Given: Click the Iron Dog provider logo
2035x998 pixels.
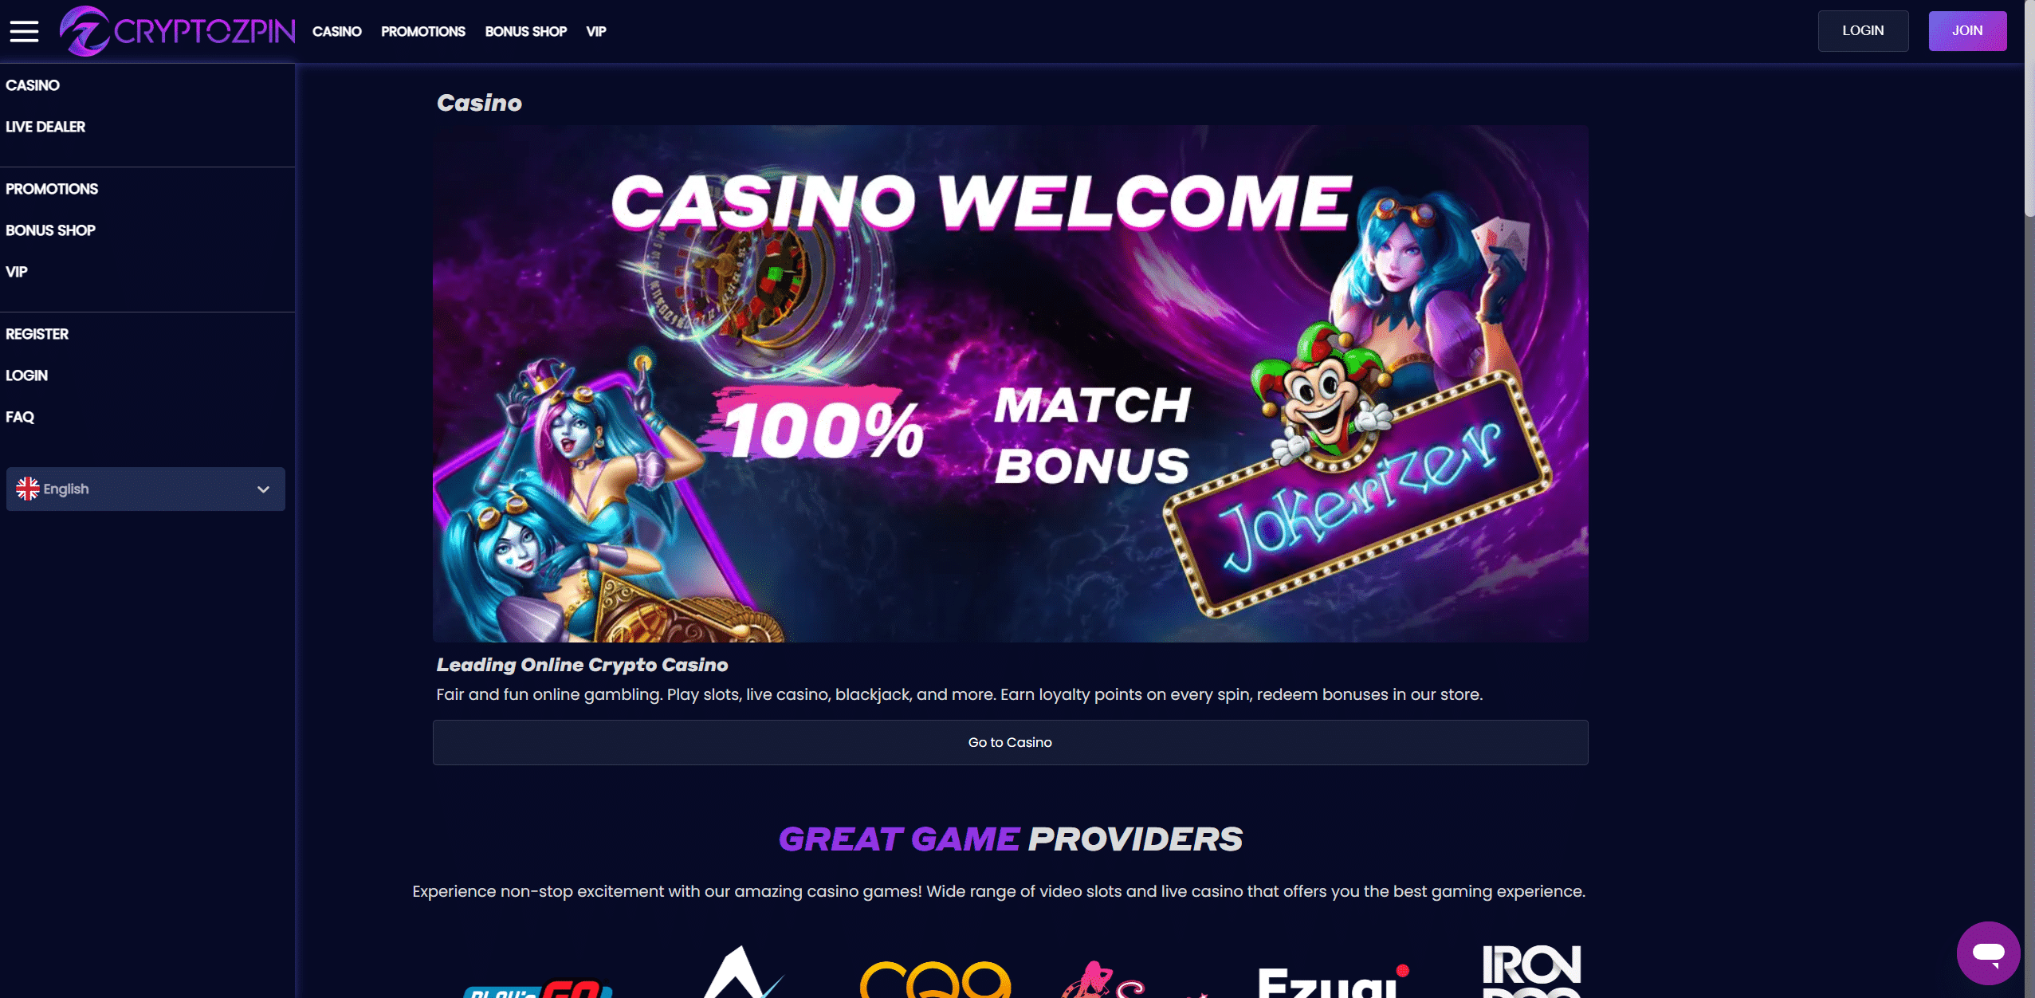Looking at the screenshot, I should (x=1531, y=971).
